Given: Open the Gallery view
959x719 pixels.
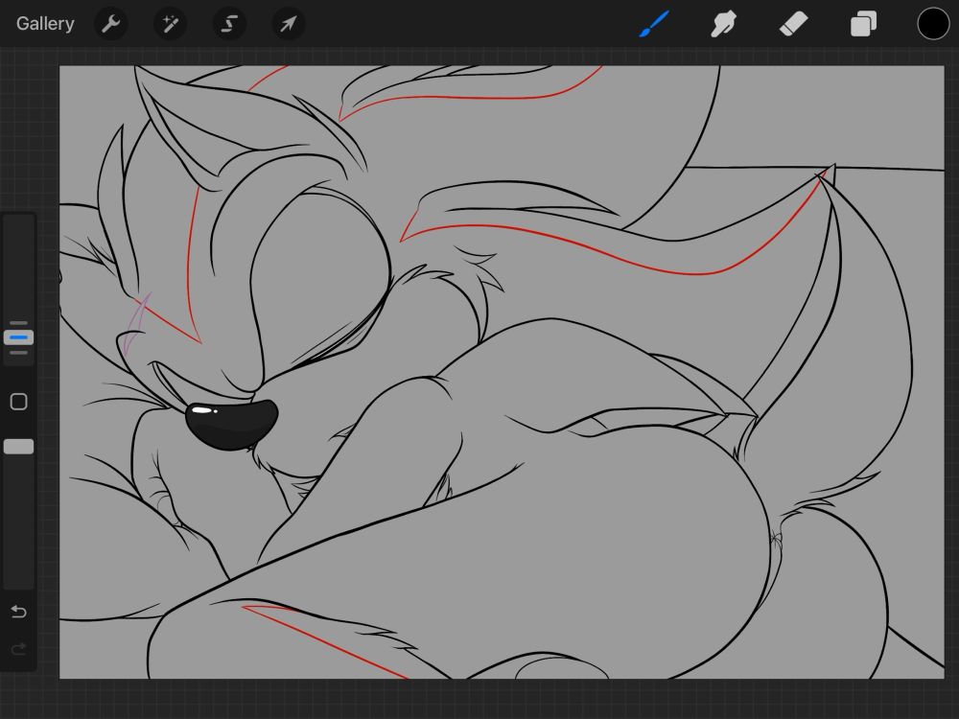Looking at the screenshot, I should point(45,24).
